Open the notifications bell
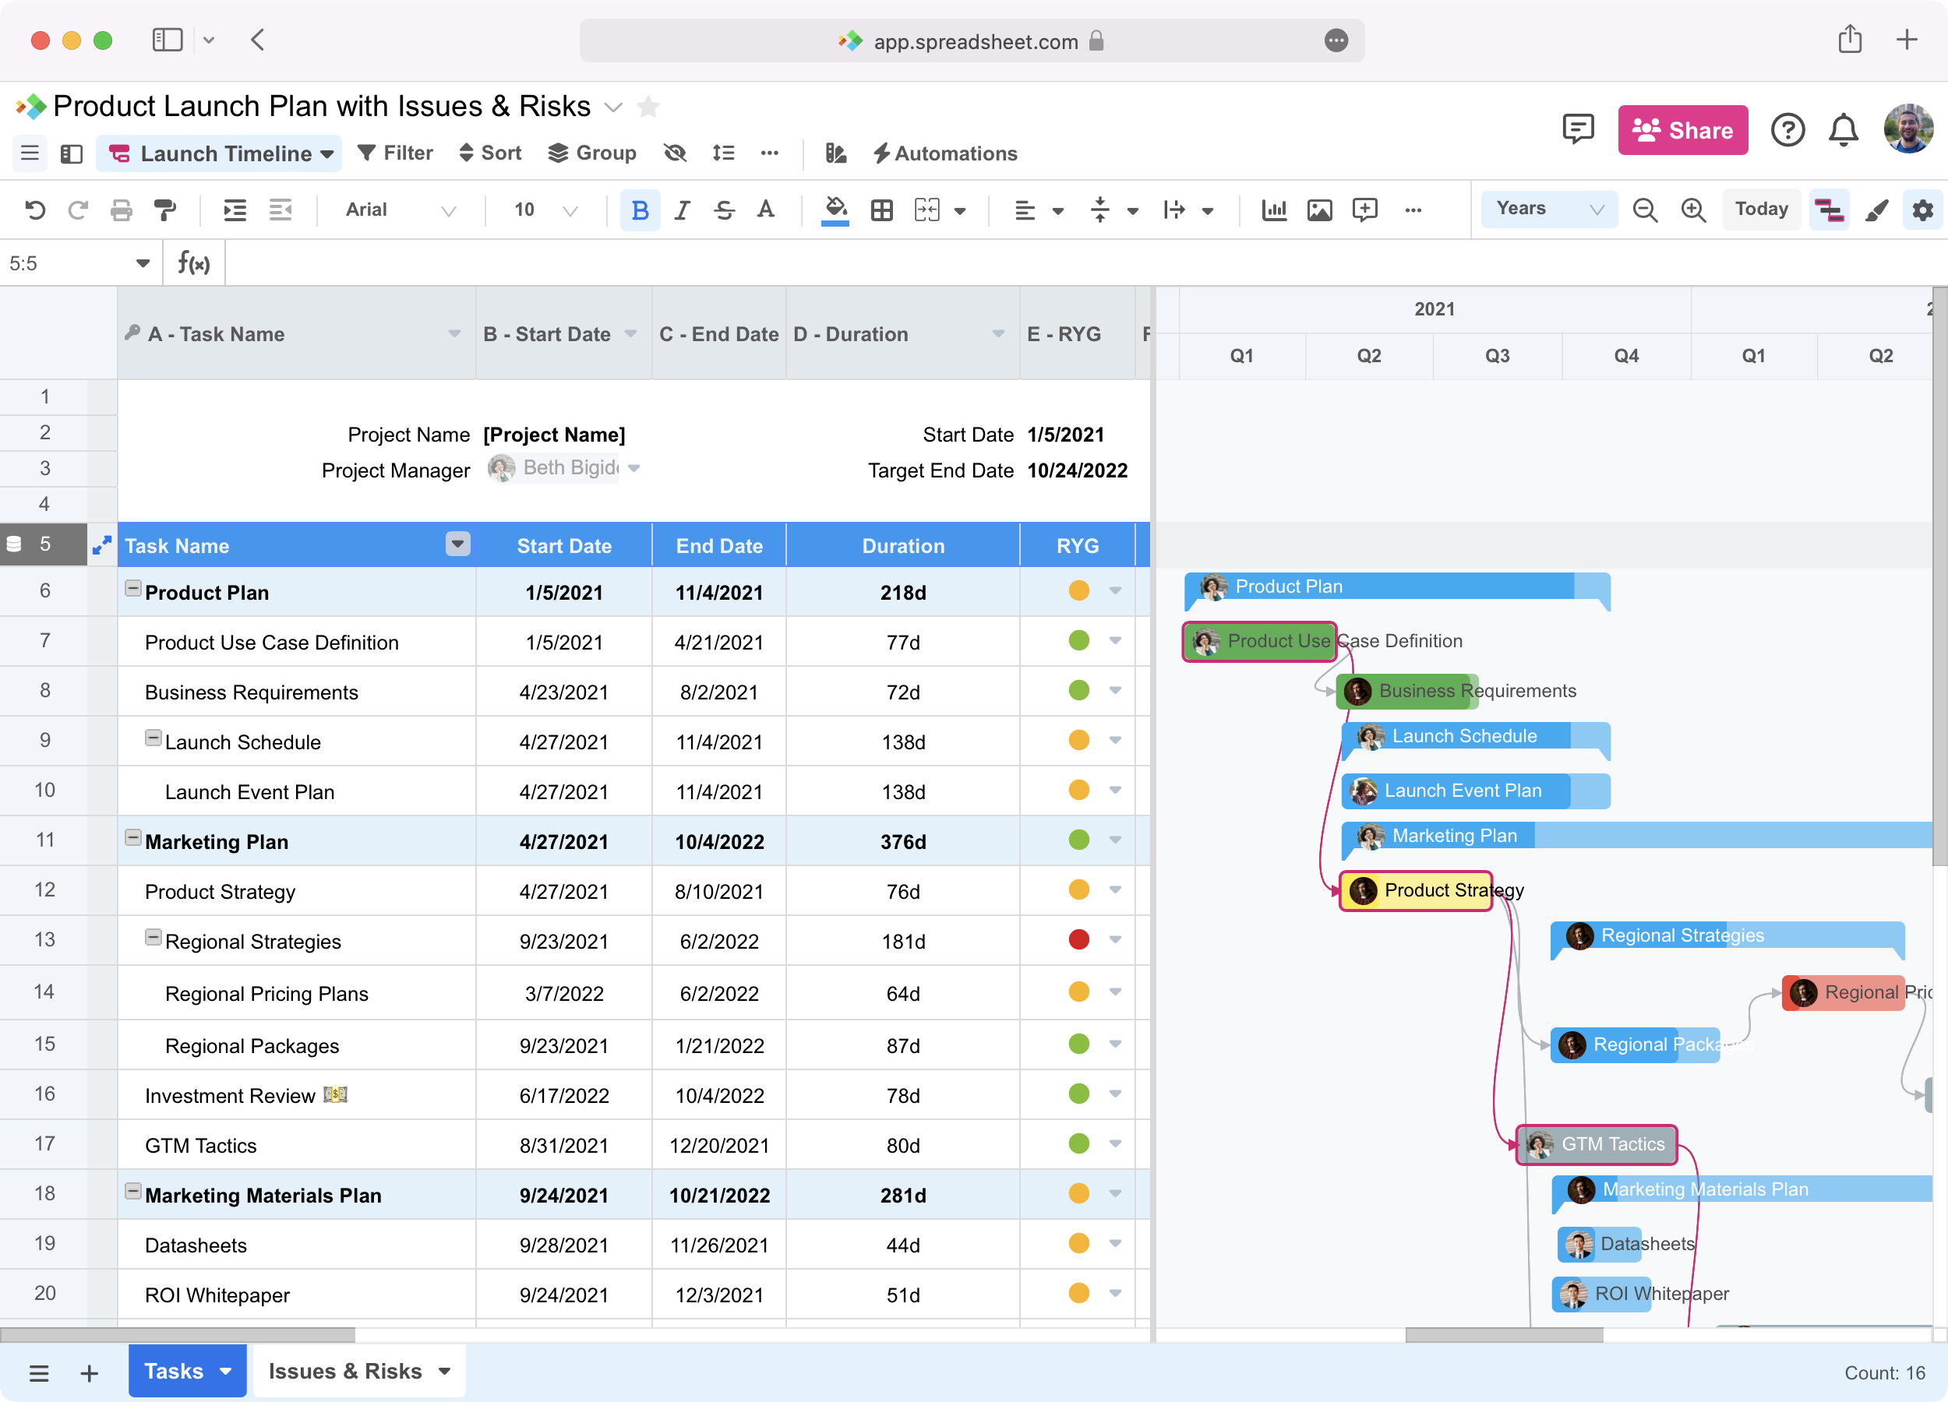This screenshot has height=1402, width=1948. point(1844,131)
